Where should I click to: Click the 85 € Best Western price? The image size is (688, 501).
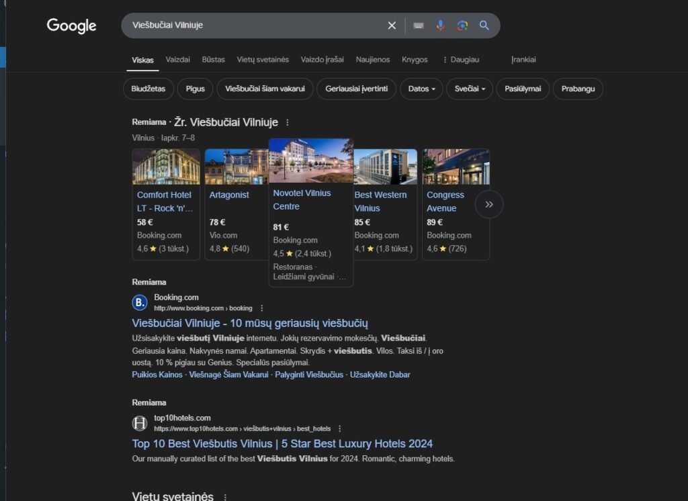[x=362, y=222]
